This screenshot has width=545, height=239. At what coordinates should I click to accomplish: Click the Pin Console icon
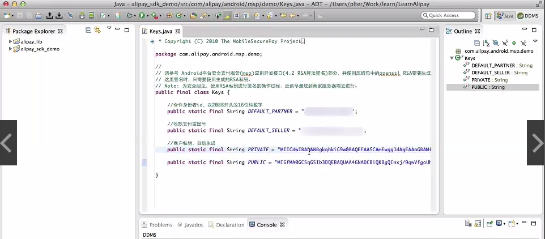click(489, 224)
